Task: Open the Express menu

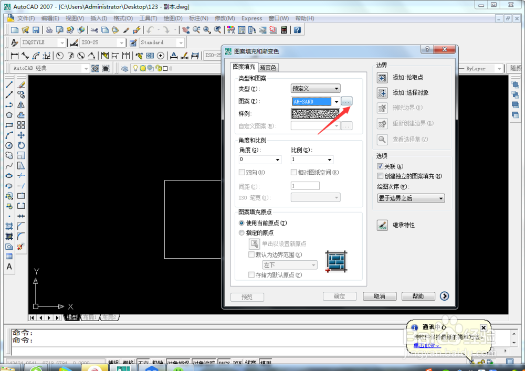Action: [252, 18]
